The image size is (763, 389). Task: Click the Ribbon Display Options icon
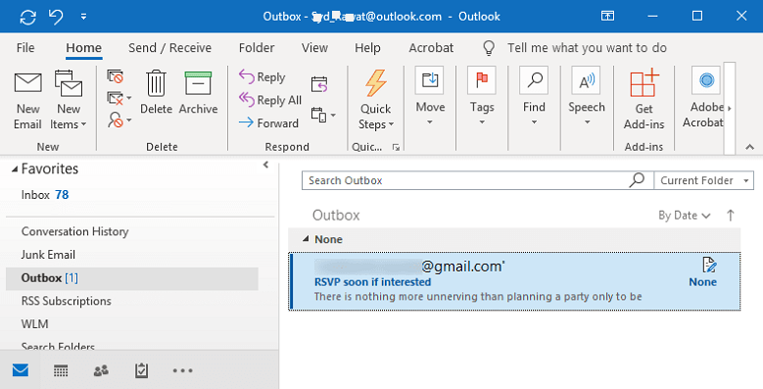608,16
